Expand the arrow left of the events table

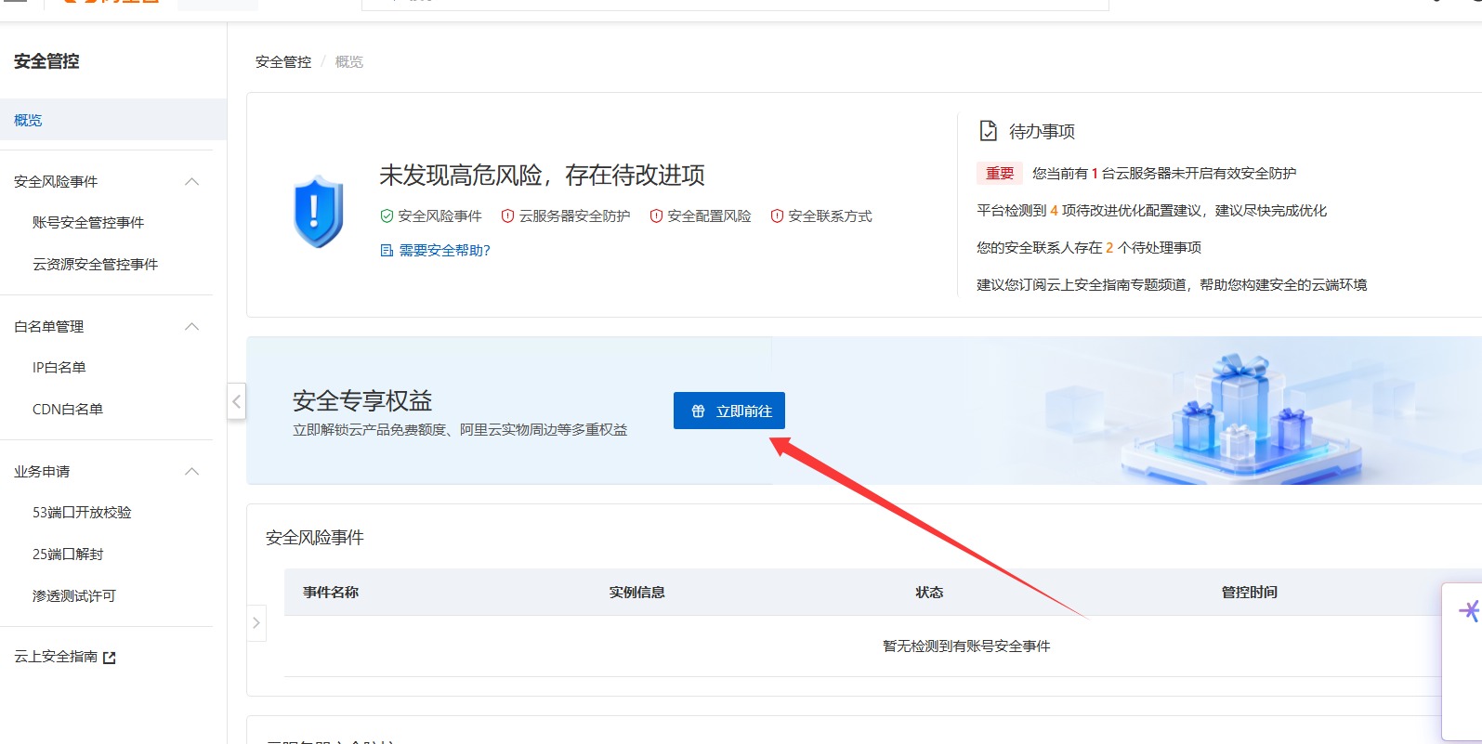pyautogui.click(x=256, y=622)
